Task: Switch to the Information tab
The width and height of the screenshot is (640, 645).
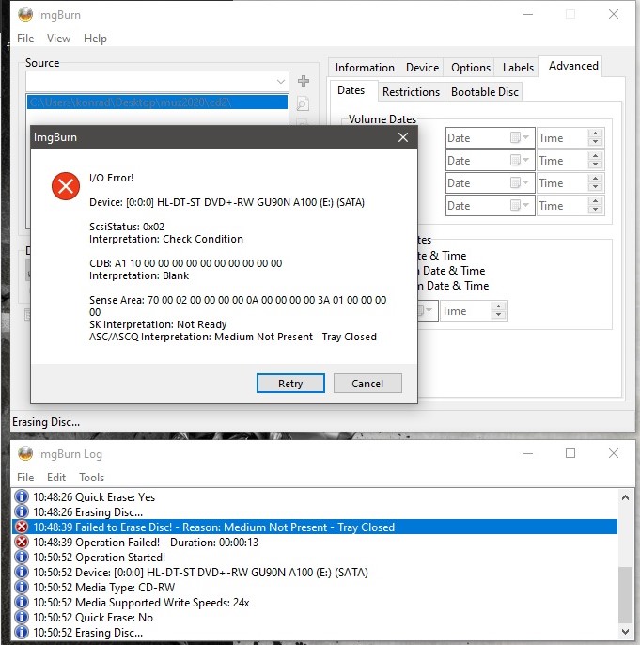Action: [365, 68]
